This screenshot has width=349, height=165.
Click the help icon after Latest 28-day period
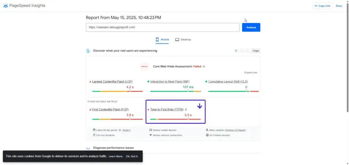120,130
